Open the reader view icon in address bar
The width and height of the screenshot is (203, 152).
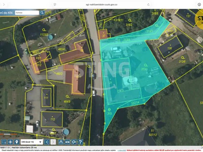click(55, 4)
